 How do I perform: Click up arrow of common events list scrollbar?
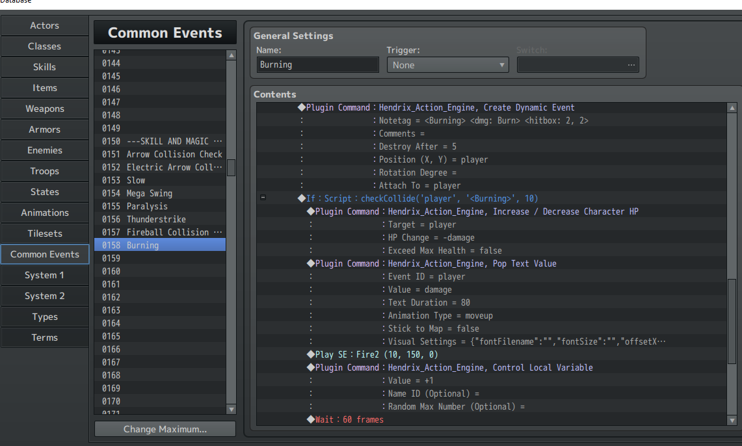click(x=232, y=55)
